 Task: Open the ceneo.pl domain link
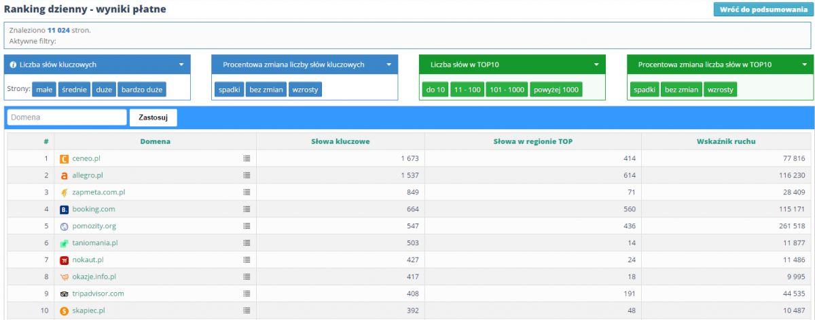click(x=86, y=158)
